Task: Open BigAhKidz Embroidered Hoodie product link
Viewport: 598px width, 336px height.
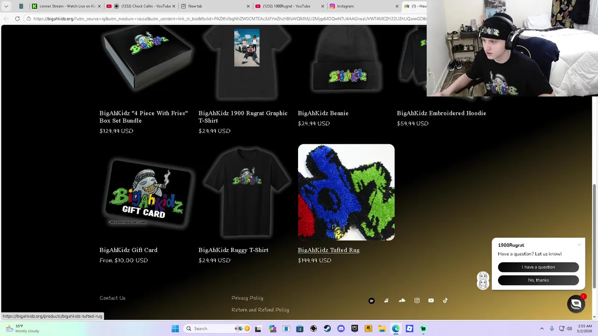Action: 441,113
